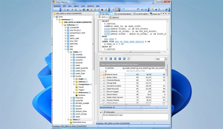Click the first yellow document icon in toolbar
This screenshot has width=223, height=129.
pyautogui.click(x=64, y=10)
